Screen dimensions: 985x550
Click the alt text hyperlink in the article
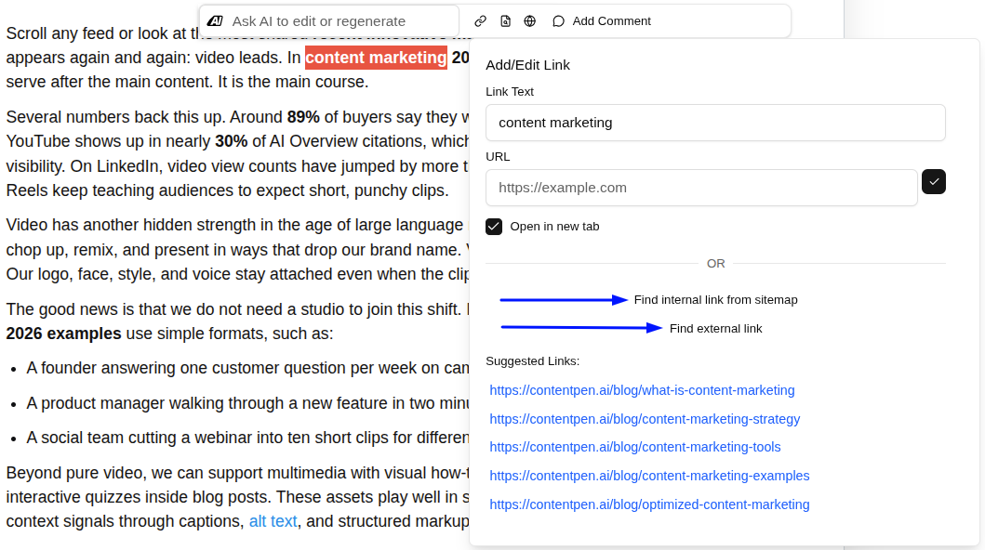point(273,521)
